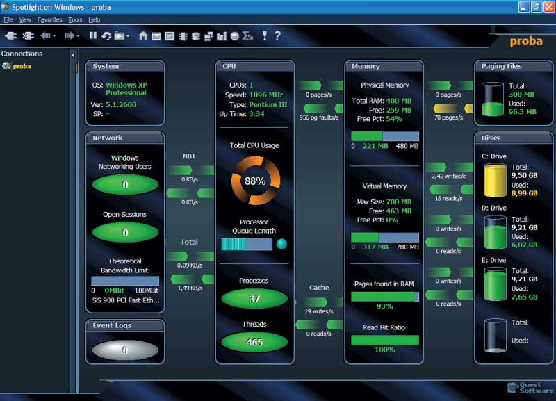556x401 pixels.
Task: Click the CPU chip toolbar icon
Action: 183,36
